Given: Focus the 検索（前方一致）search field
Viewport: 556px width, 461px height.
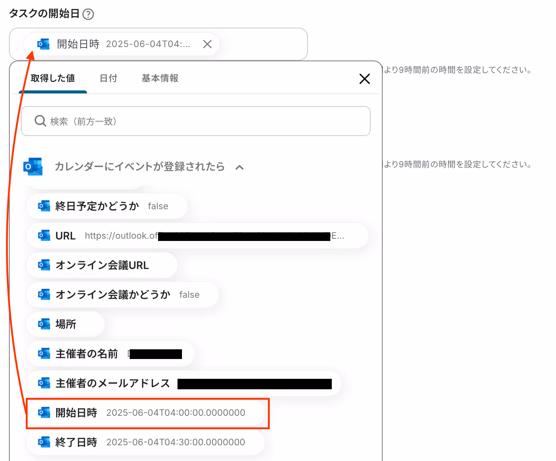Looking at the screenshot, I should (x=196, y=121).
